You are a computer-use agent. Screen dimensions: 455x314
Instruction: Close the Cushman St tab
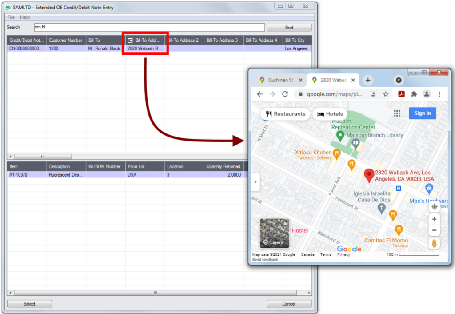[x=301, y=80]
